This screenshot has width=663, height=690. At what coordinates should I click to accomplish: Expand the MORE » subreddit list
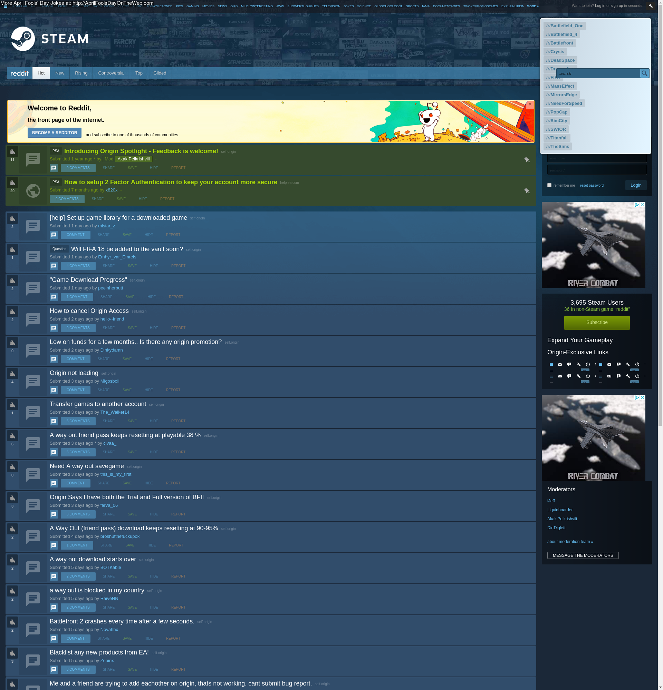coord(532,6)
